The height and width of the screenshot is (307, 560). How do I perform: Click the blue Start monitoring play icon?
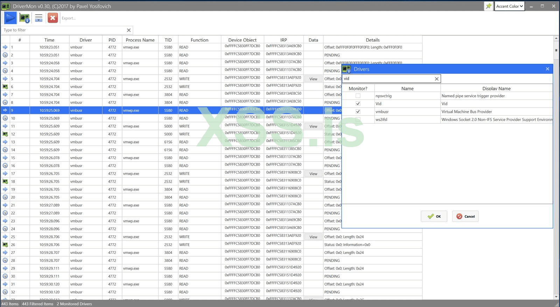tap(10, 18)
